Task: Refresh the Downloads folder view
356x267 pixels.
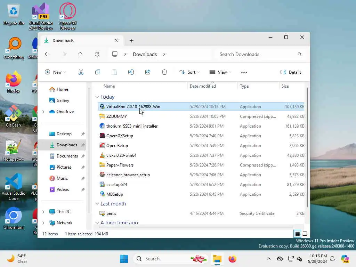Action: pyautogui.click(x=97, y=54)
